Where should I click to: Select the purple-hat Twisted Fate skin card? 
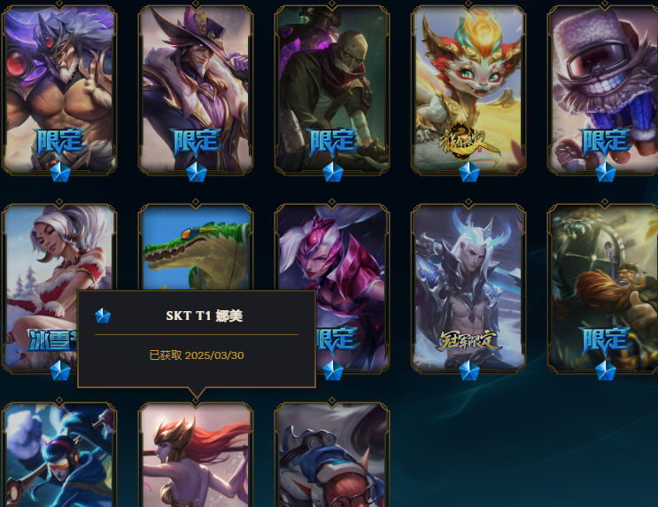(x=196, y=90)
